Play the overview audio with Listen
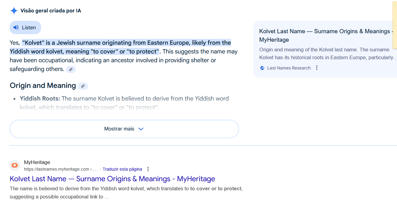This screenshot has width=397, height=209. (25, 27)
